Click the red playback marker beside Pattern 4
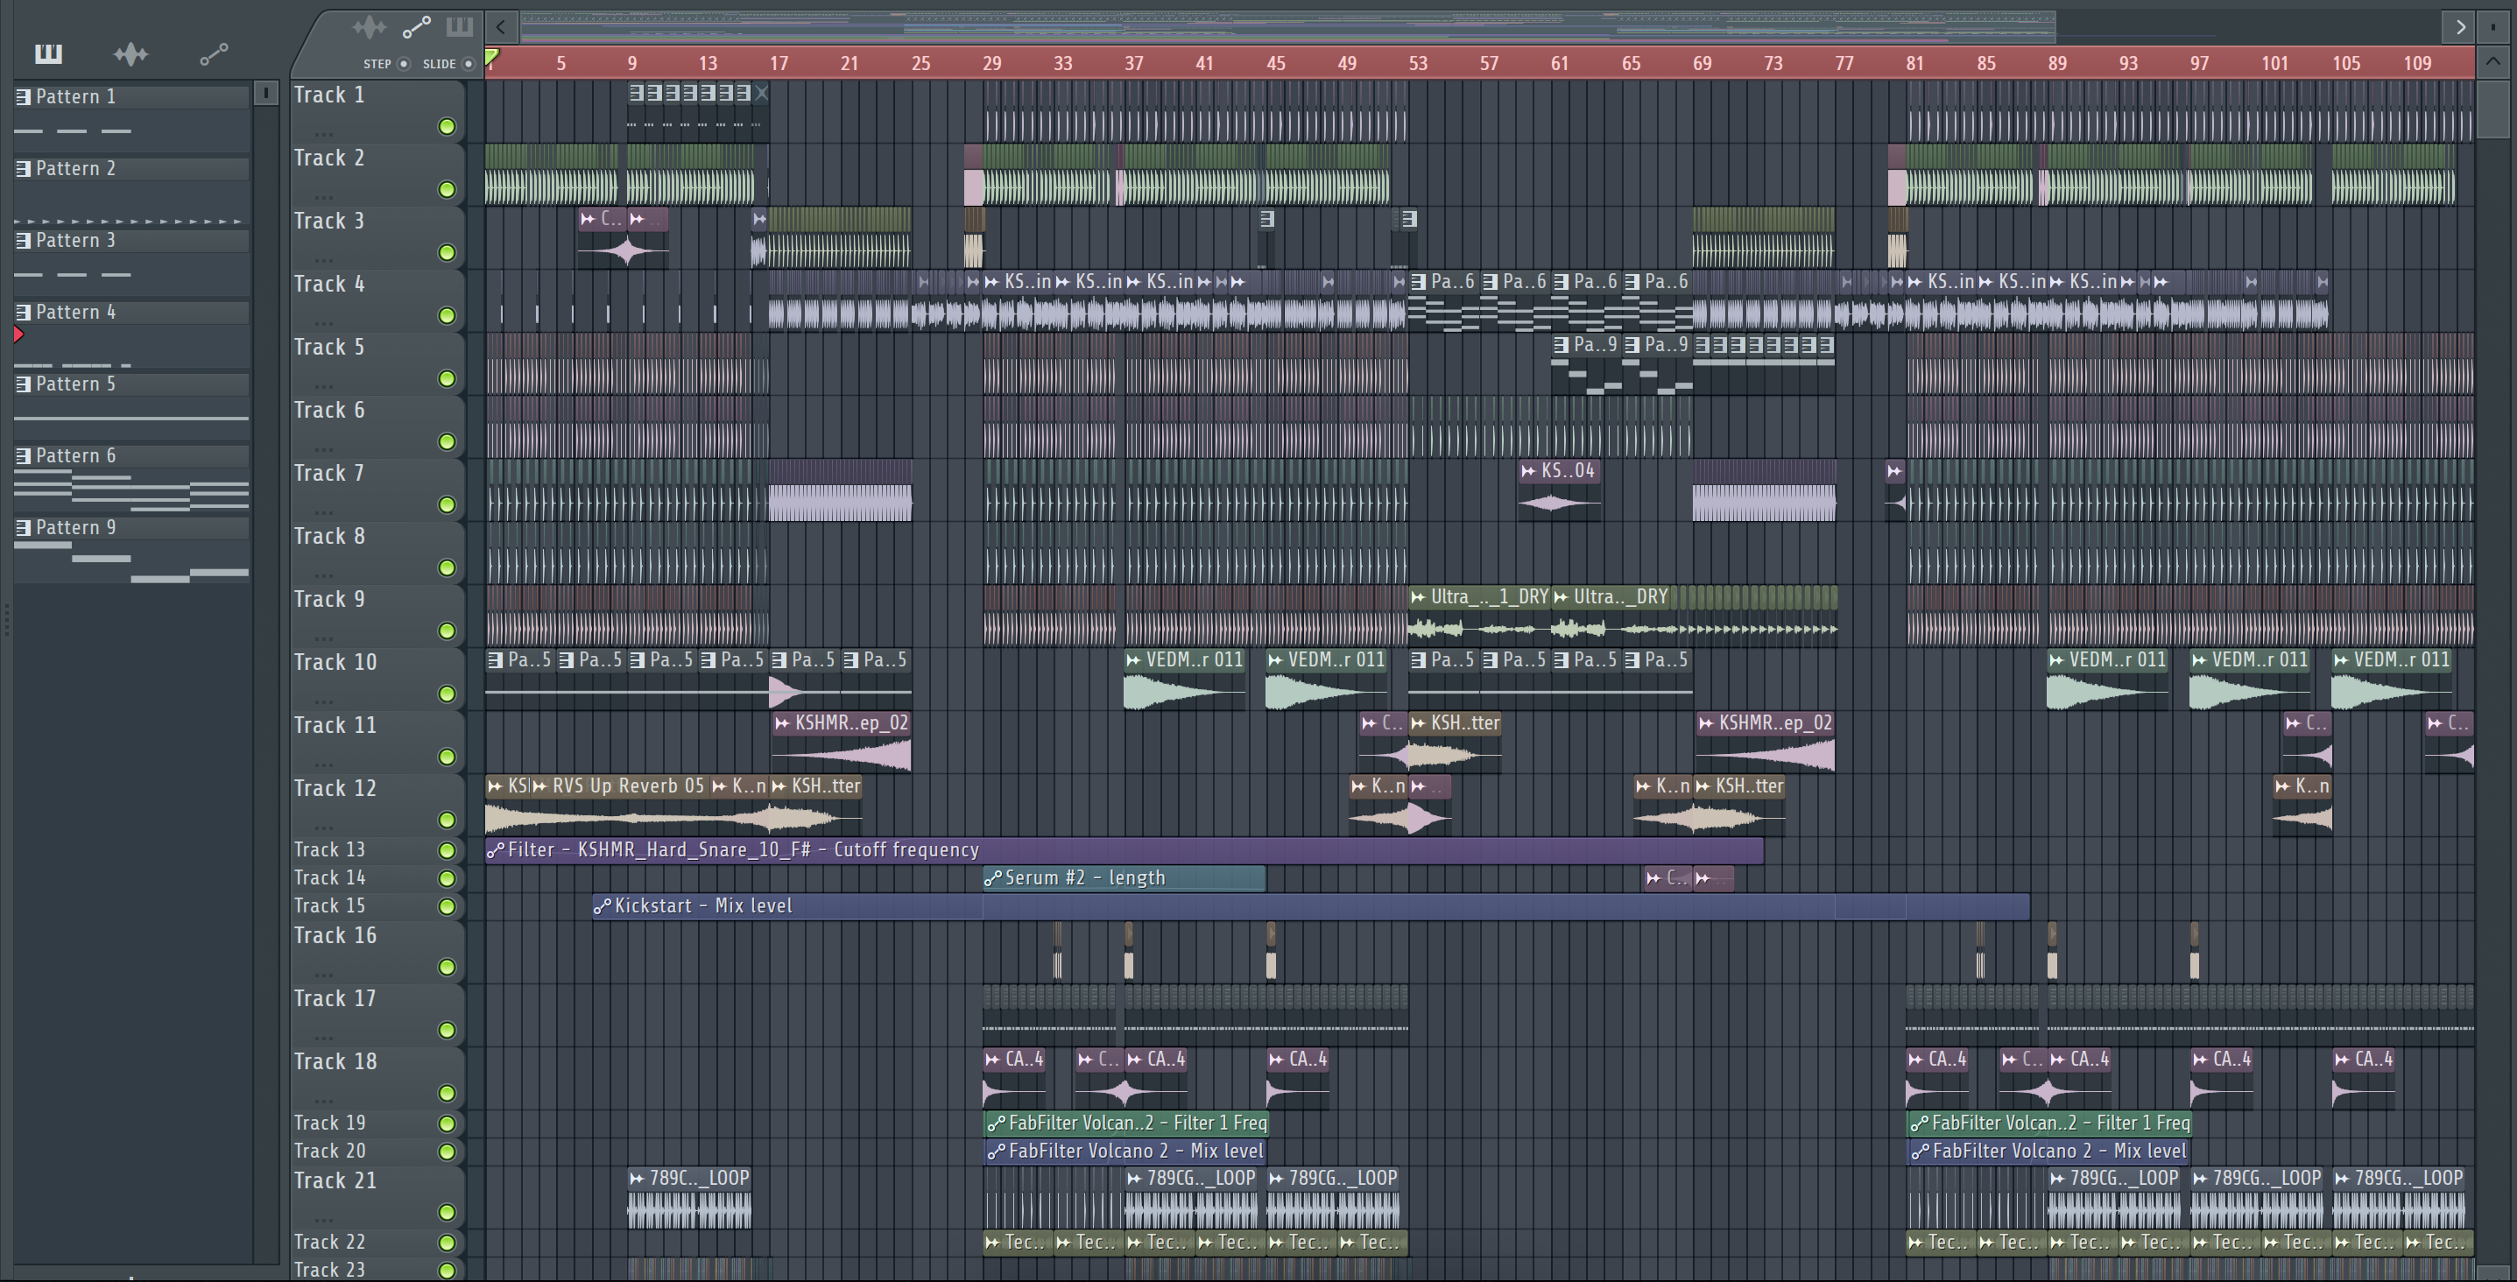Screen dimensions: 2517x1282 pyautogui.click(x=18, y=335)
